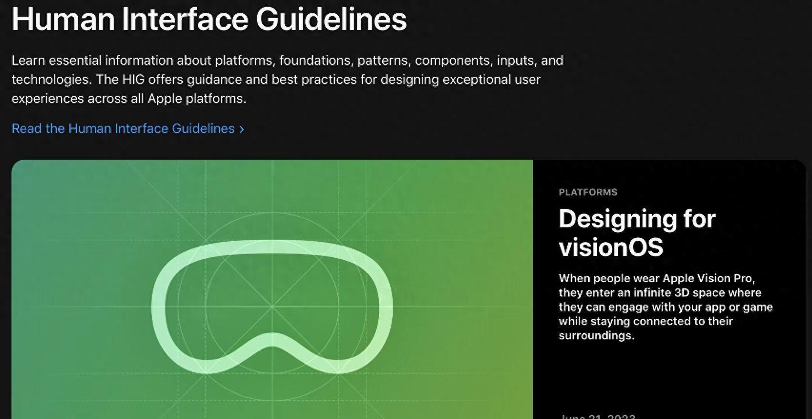
Task: Open the 'Designing for visionOS' article title
Action: pyautogui.click(x=637, y=233)
